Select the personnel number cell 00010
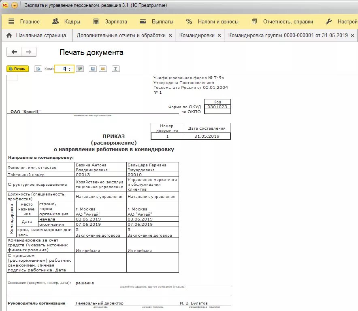 tap(153, 174)
